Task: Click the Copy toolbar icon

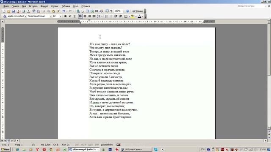Action: click(x=49, y=11)
